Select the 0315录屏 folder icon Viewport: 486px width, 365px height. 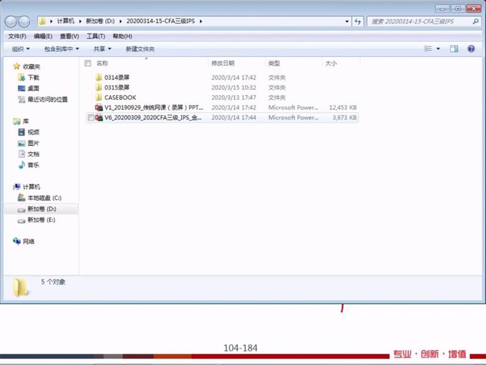pos(98,87)
